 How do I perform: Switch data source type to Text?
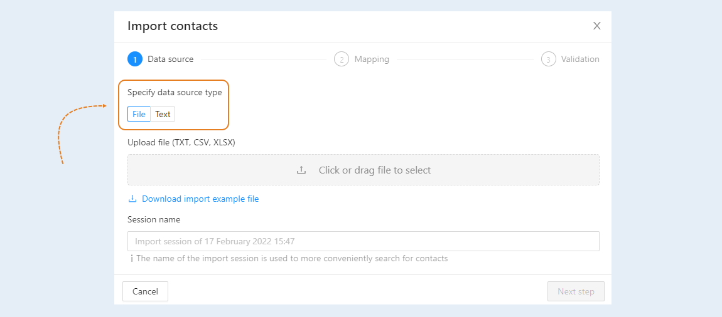[163, 114]
